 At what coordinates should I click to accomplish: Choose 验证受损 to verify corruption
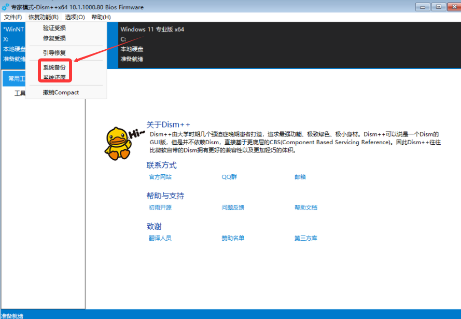(54, 28)
